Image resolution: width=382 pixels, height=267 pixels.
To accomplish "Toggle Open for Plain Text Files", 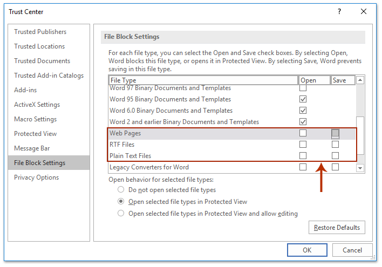I will [x=303, y=156].
